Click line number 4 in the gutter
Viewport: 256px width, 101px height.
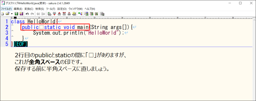tap(6, 38)
